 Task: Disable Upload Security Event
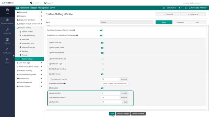[x=102, y=53]
